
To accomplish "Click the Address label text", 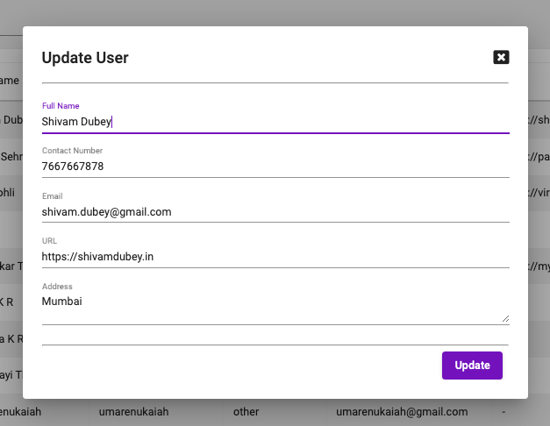I will coord(56,287).
